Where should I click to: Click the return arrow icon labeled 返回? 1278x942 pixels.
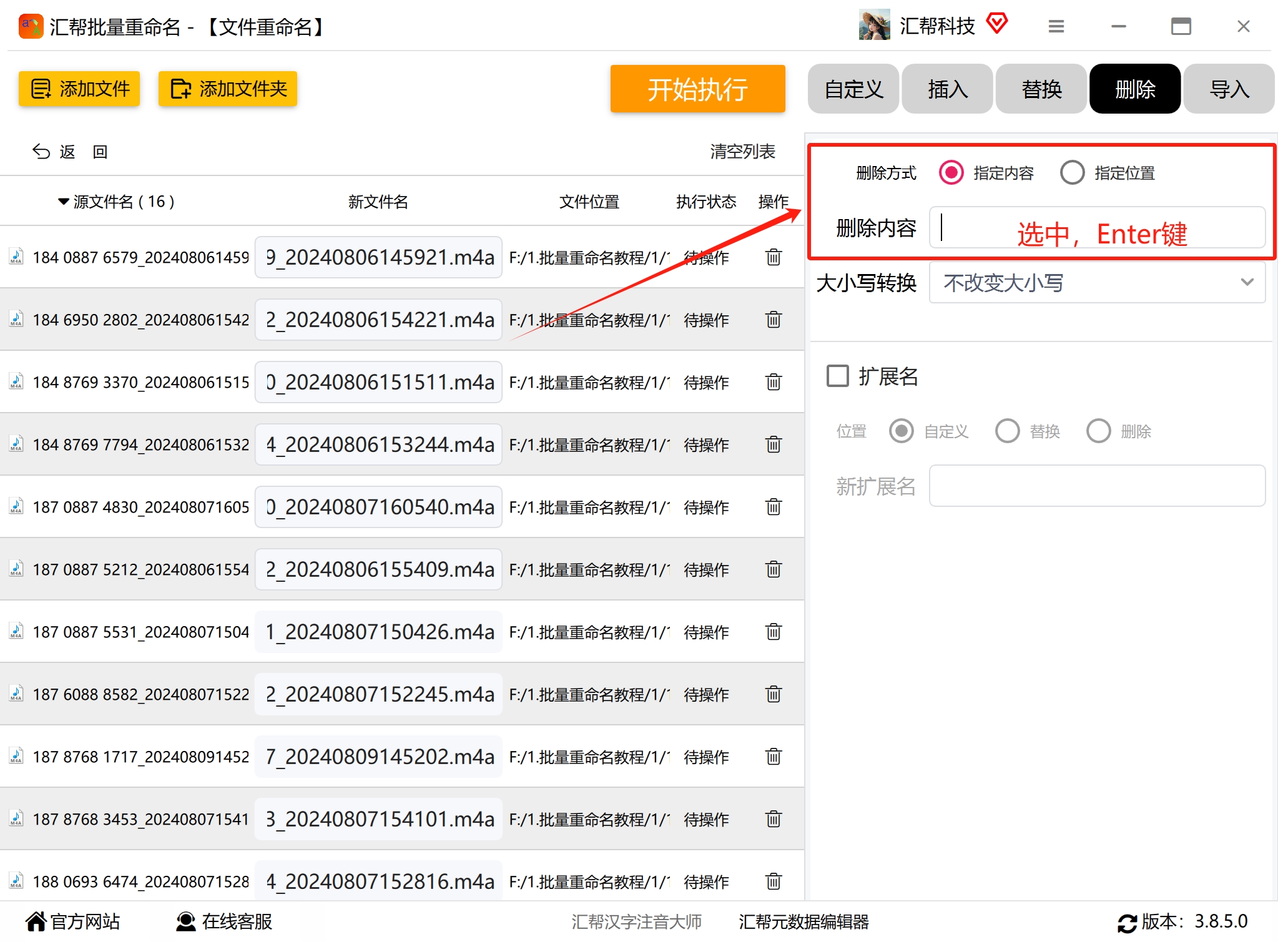click(x=41, y=152)
